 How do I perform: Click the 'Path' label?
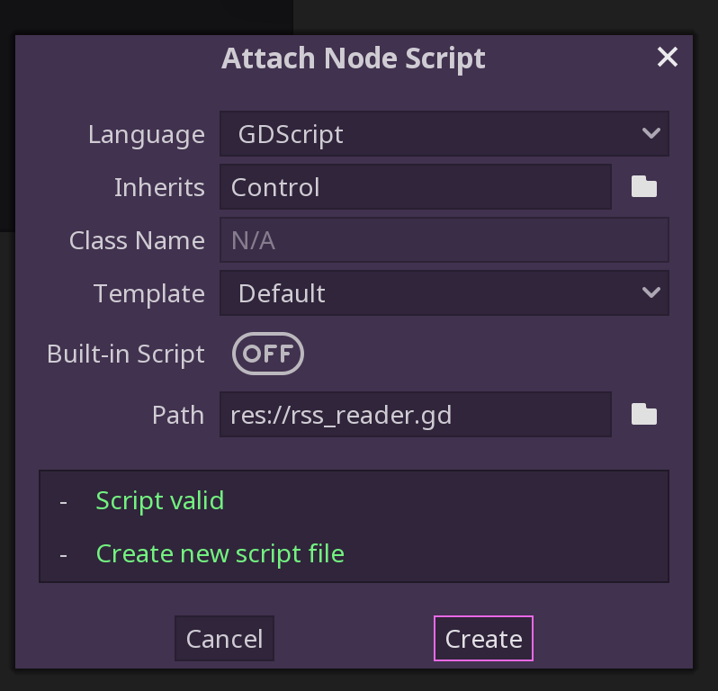(178, 415)
